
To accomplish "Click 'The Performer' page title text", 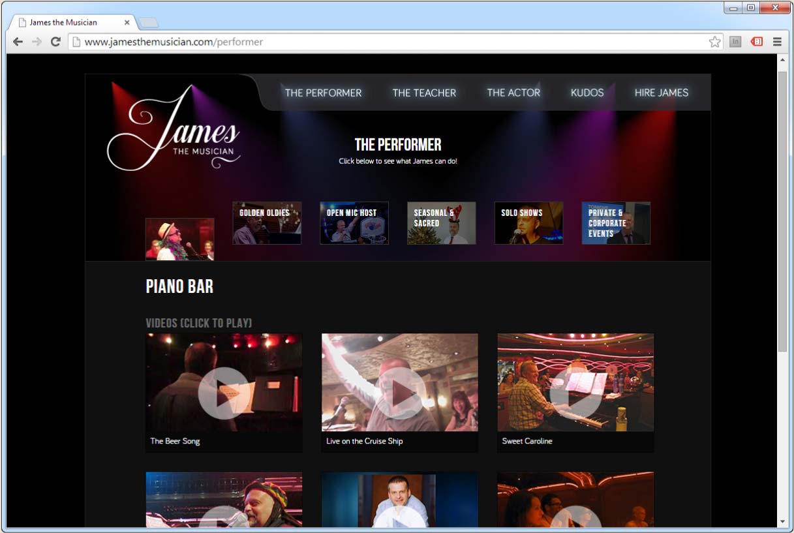I will click(398, 145).
